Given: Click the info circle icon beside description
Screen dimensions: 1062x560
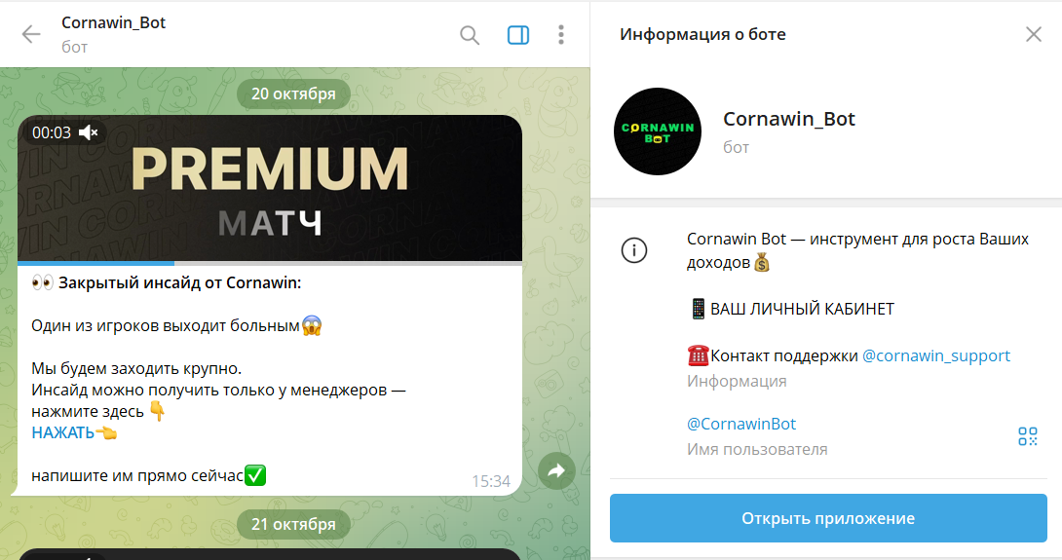Looking at the screenshot, I should coord(634,250).
